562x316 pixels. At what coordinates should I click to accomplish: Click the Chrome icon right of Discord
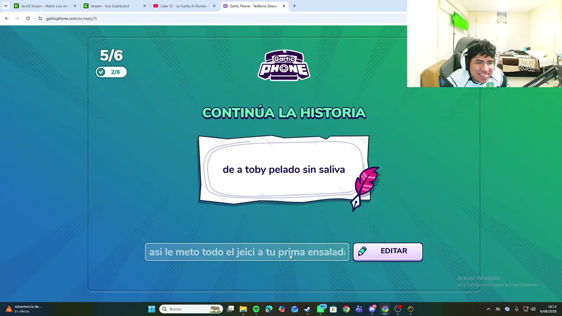(385, 309)
